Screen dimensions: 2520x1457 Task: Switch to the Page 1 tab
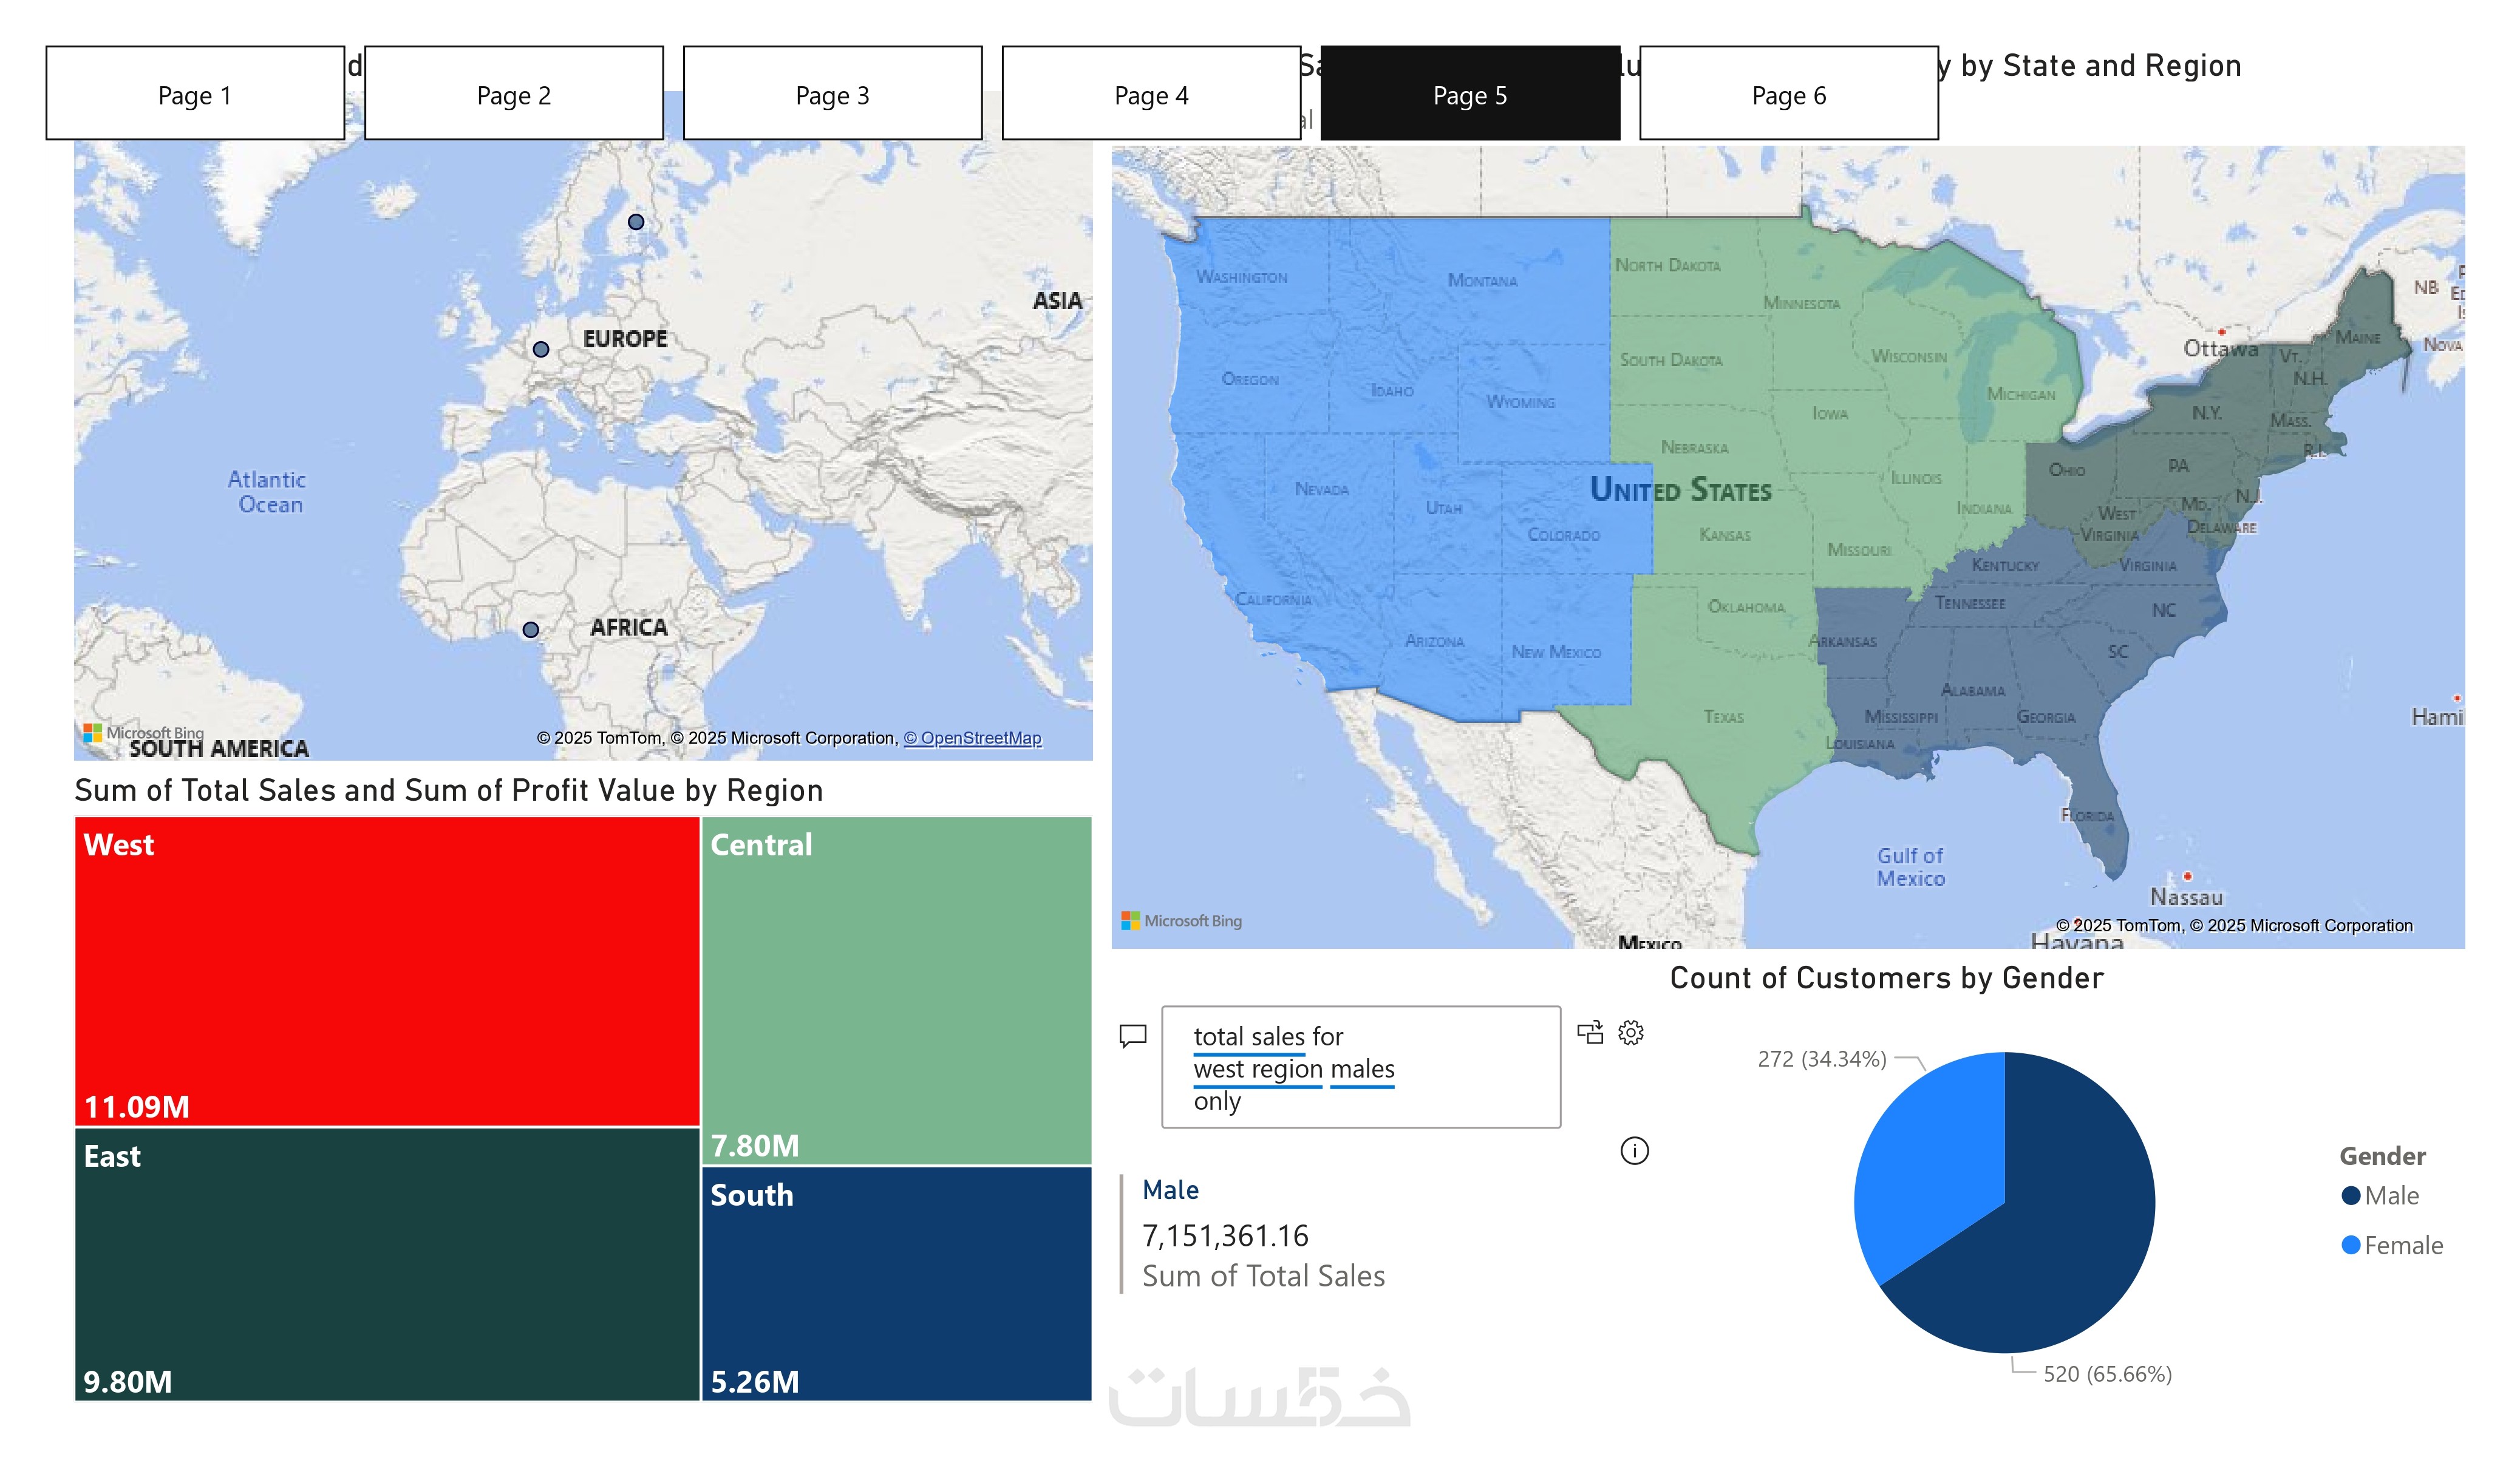pyautogui.click(x=195, y=94)
